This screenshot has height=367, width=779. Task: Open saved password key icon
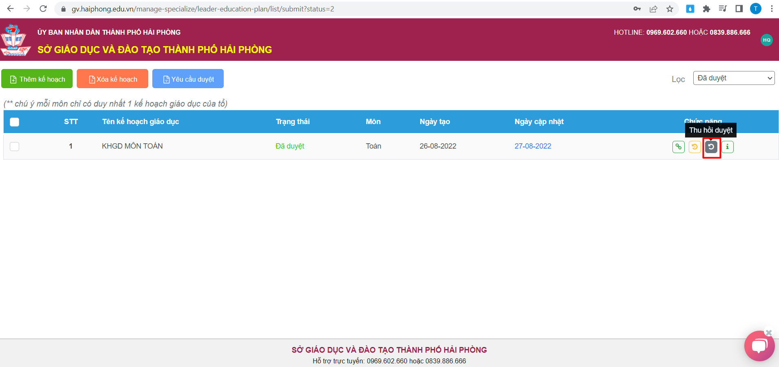tap(637, 9)
